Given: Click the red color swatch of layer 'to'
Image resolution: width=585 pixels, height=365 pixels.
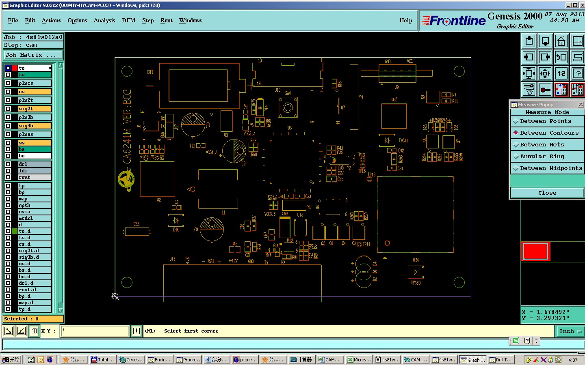Looking at the screenshot, I should coord(15,68).
